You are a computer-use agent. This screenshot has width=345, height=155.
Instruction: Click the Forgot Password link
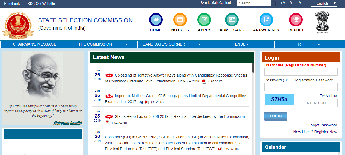click(x=322, y=125)
